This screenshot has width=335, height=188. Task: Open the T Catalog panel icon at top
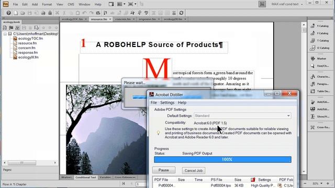(x=312, y=26)
